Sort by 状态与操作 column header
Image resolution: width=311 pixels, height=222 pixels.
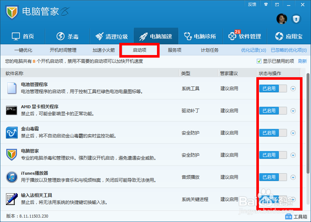270,74
